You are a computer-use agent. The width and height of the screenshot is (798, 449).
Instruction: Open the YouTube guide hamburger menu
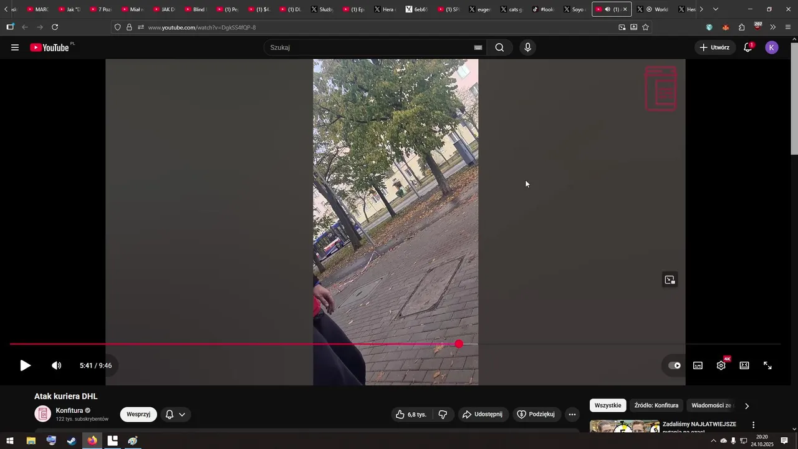pyautogui.click(x=15, y=47)
